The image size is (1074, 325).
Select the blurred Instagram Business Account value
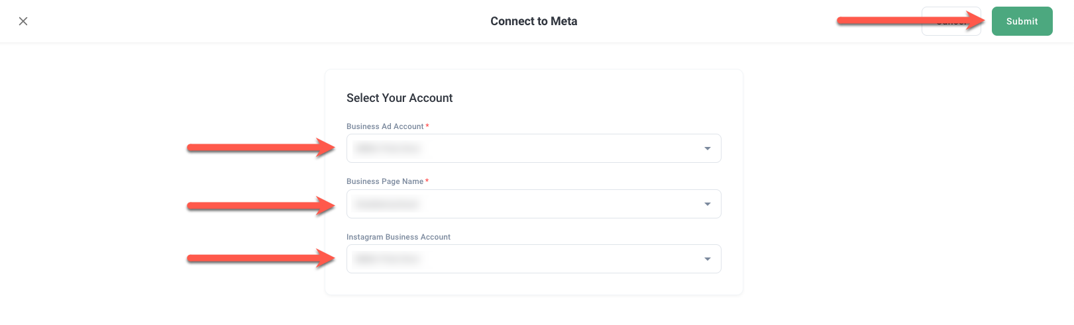pyautogui.click(x=388, y=259)
